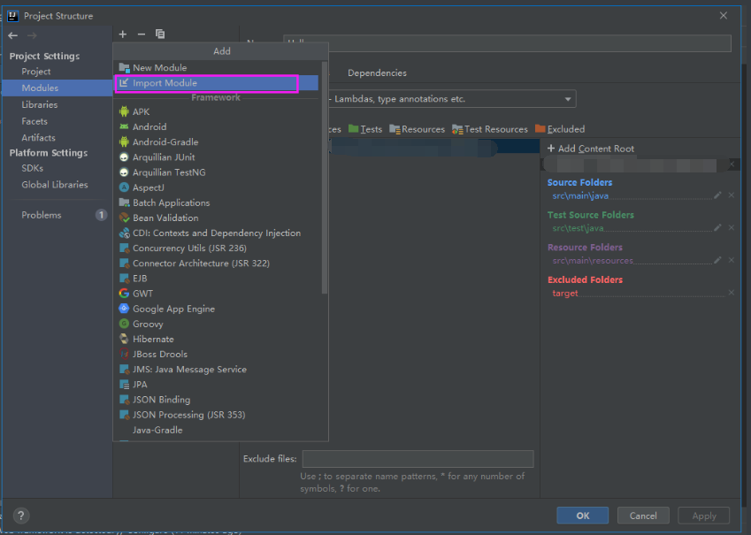The height and width of the screenshot is (535, 751).
Task: Click the plus Add toolbar icon
Action: (x=123, y=34)
